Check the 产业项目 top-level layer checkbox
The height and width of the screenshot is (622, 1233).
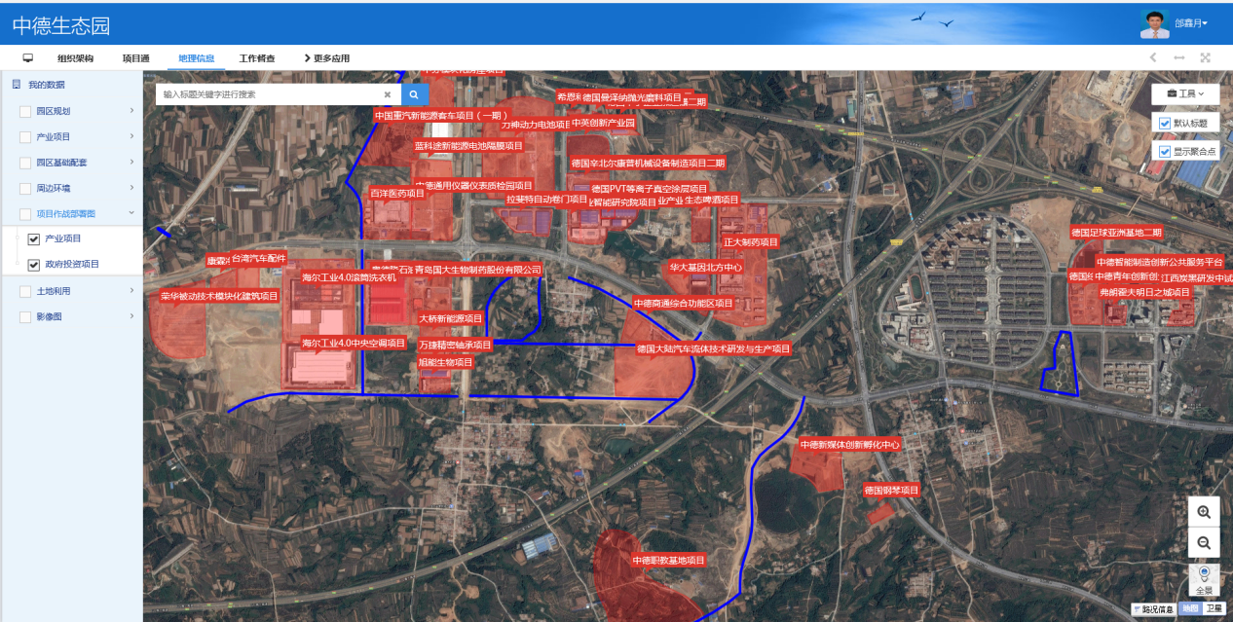click(25, 136)
